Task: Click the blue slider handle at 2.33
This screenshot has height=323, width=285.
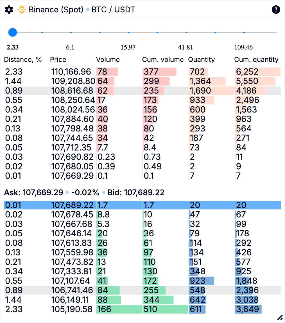Action: 13,32
